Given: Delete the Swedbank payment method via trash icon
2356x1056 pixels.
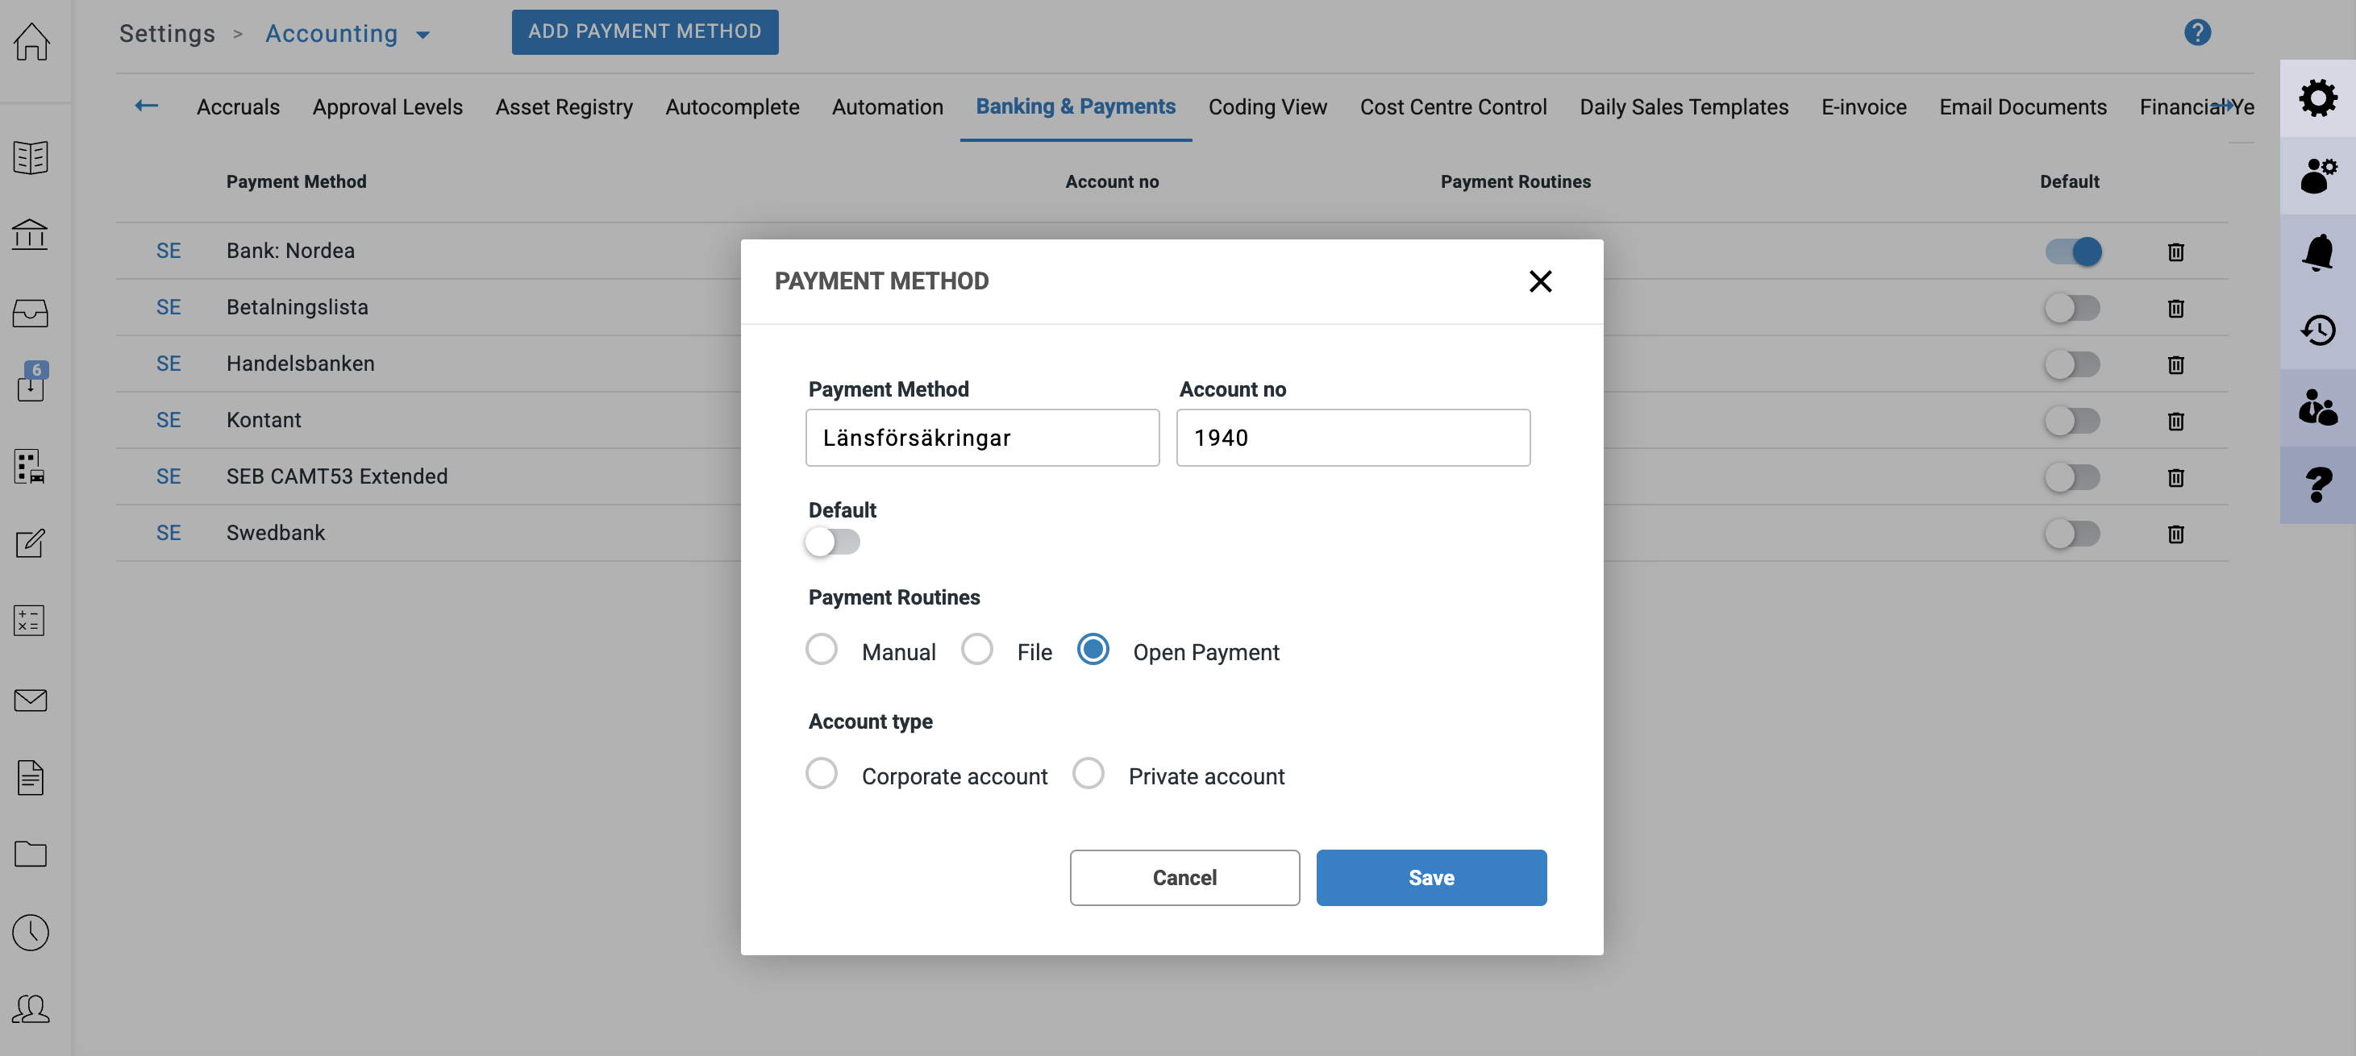Looking at the screenshot, I should [x=2175, y=534].
